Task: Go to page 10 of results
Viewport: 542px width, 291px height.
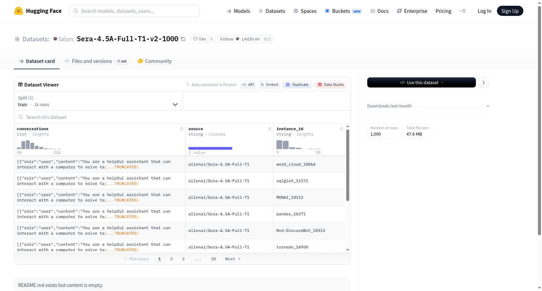Action: pyautogui.click(x=213, y=259)
